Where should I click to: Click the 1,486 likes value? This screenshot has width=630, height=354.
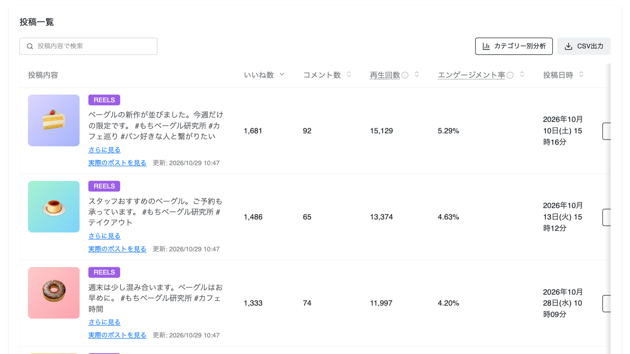(253, 217)
